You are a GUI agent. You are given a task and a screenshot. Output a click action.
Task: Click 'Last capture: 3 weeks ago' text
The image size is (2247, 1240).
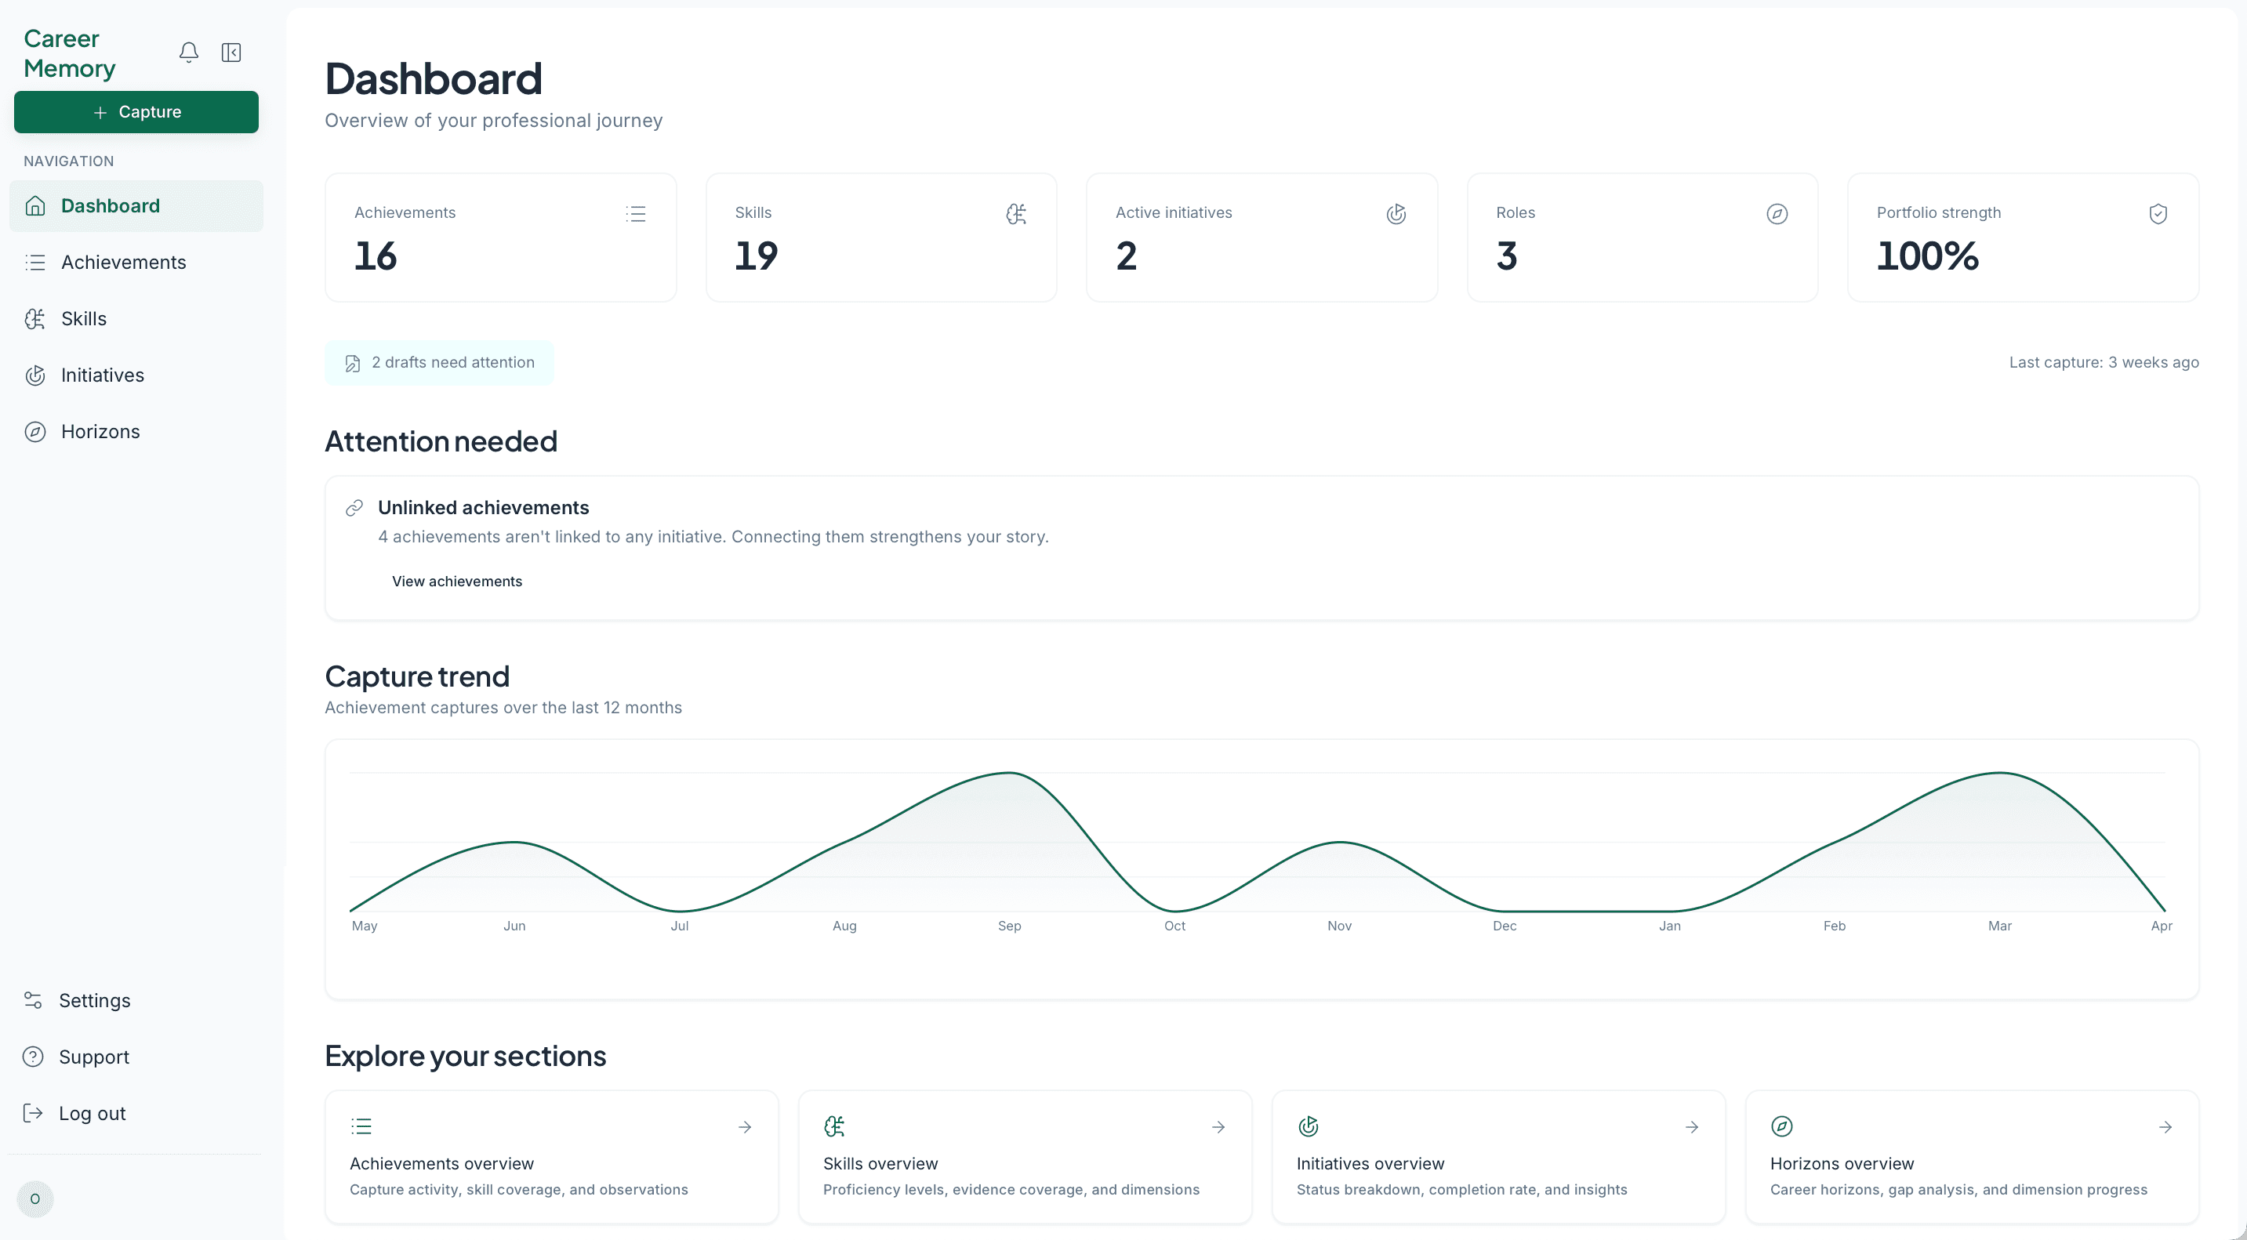click(2104, 363)
